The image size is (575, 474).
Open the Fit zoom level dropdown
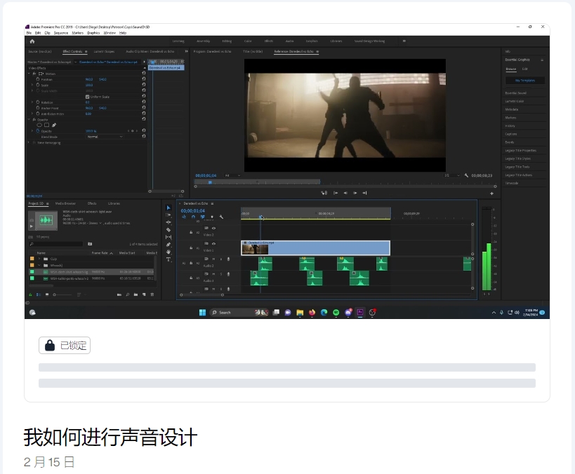pos(232,175)
